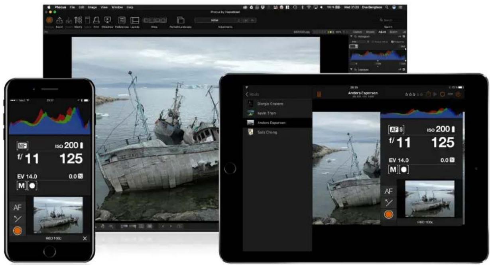The width and height of the screenshot is (490, 265).
Task: Tap the boat preview thumbnail on iPhone
Action: (x=58, y=215)
